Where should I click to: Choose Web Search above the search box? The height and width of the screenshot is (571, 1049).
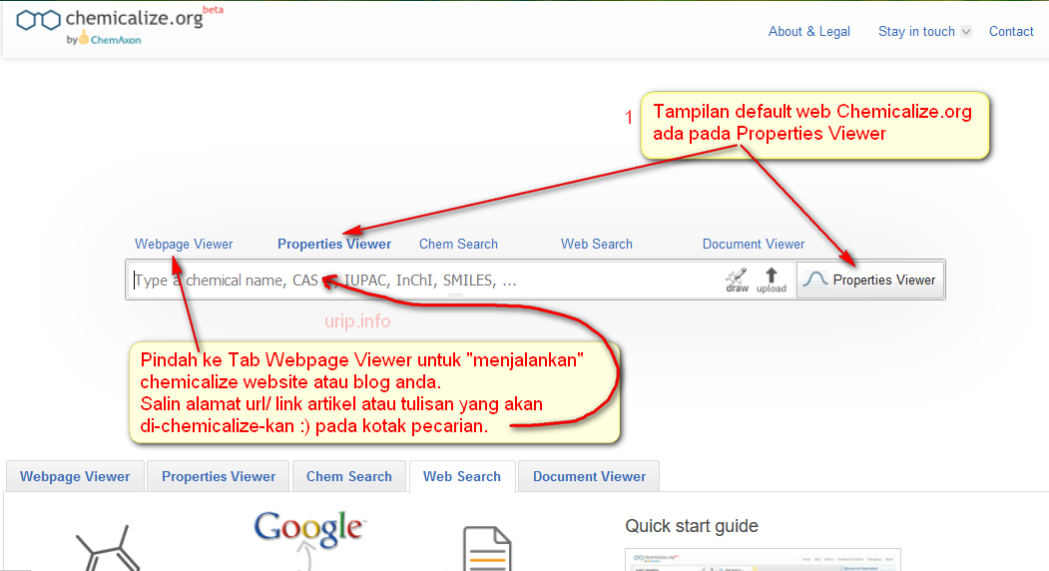pyautogui.click(x=596, y=245)
